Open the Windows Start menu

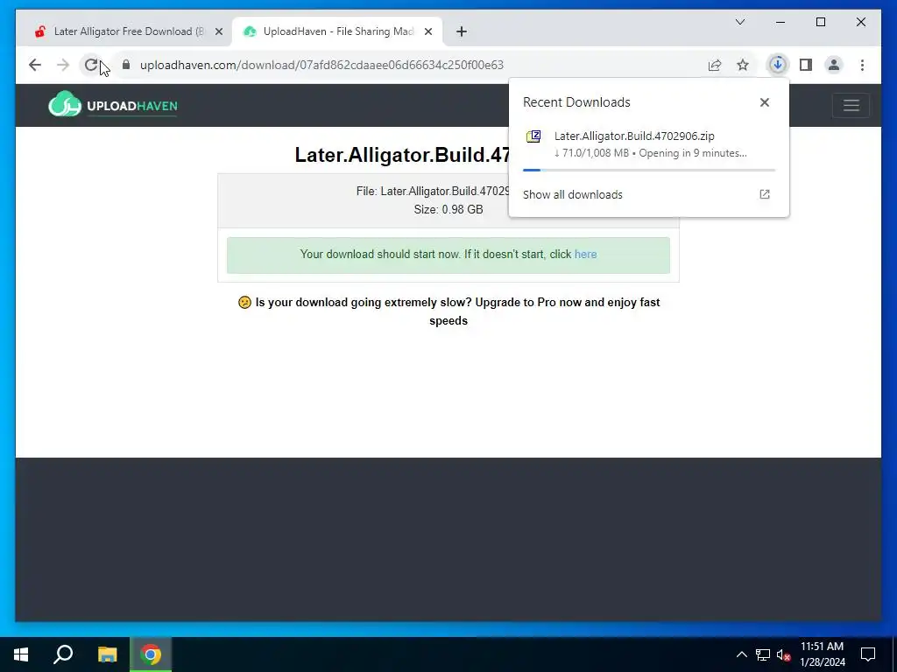pyautogui.click(x=21, y=654)
